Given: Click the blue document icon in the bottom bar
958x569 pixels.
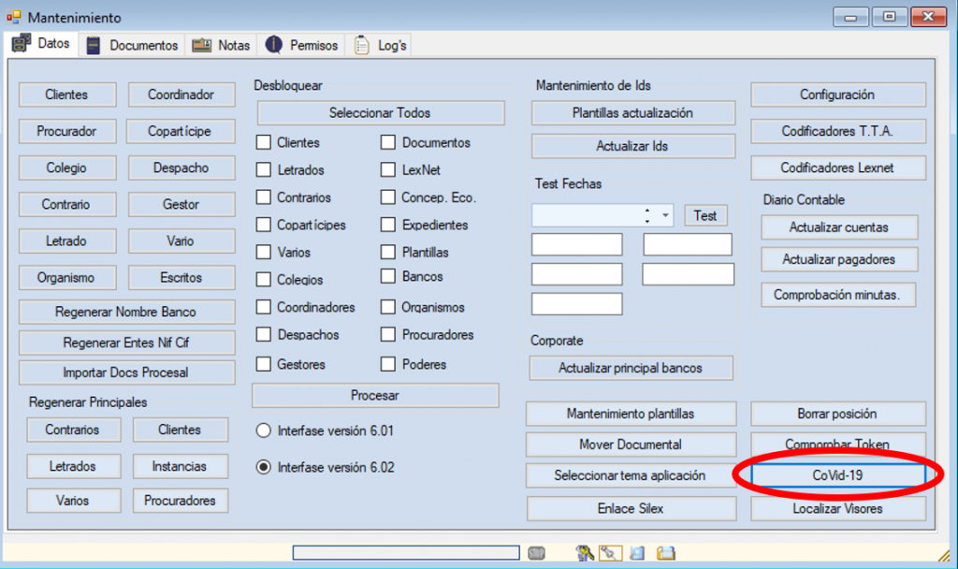Looking at the screenshot, I should coord(637,552).
